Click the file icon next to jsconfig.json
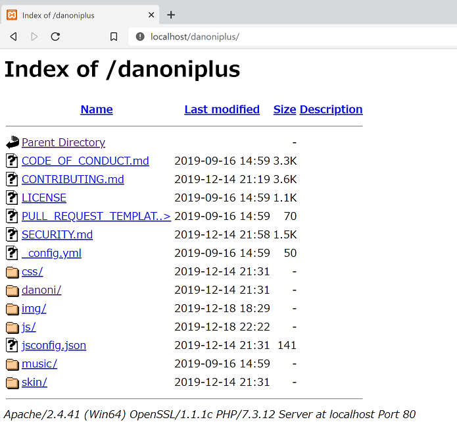Screen dimensions: 457x430 [x=12, y=345]
